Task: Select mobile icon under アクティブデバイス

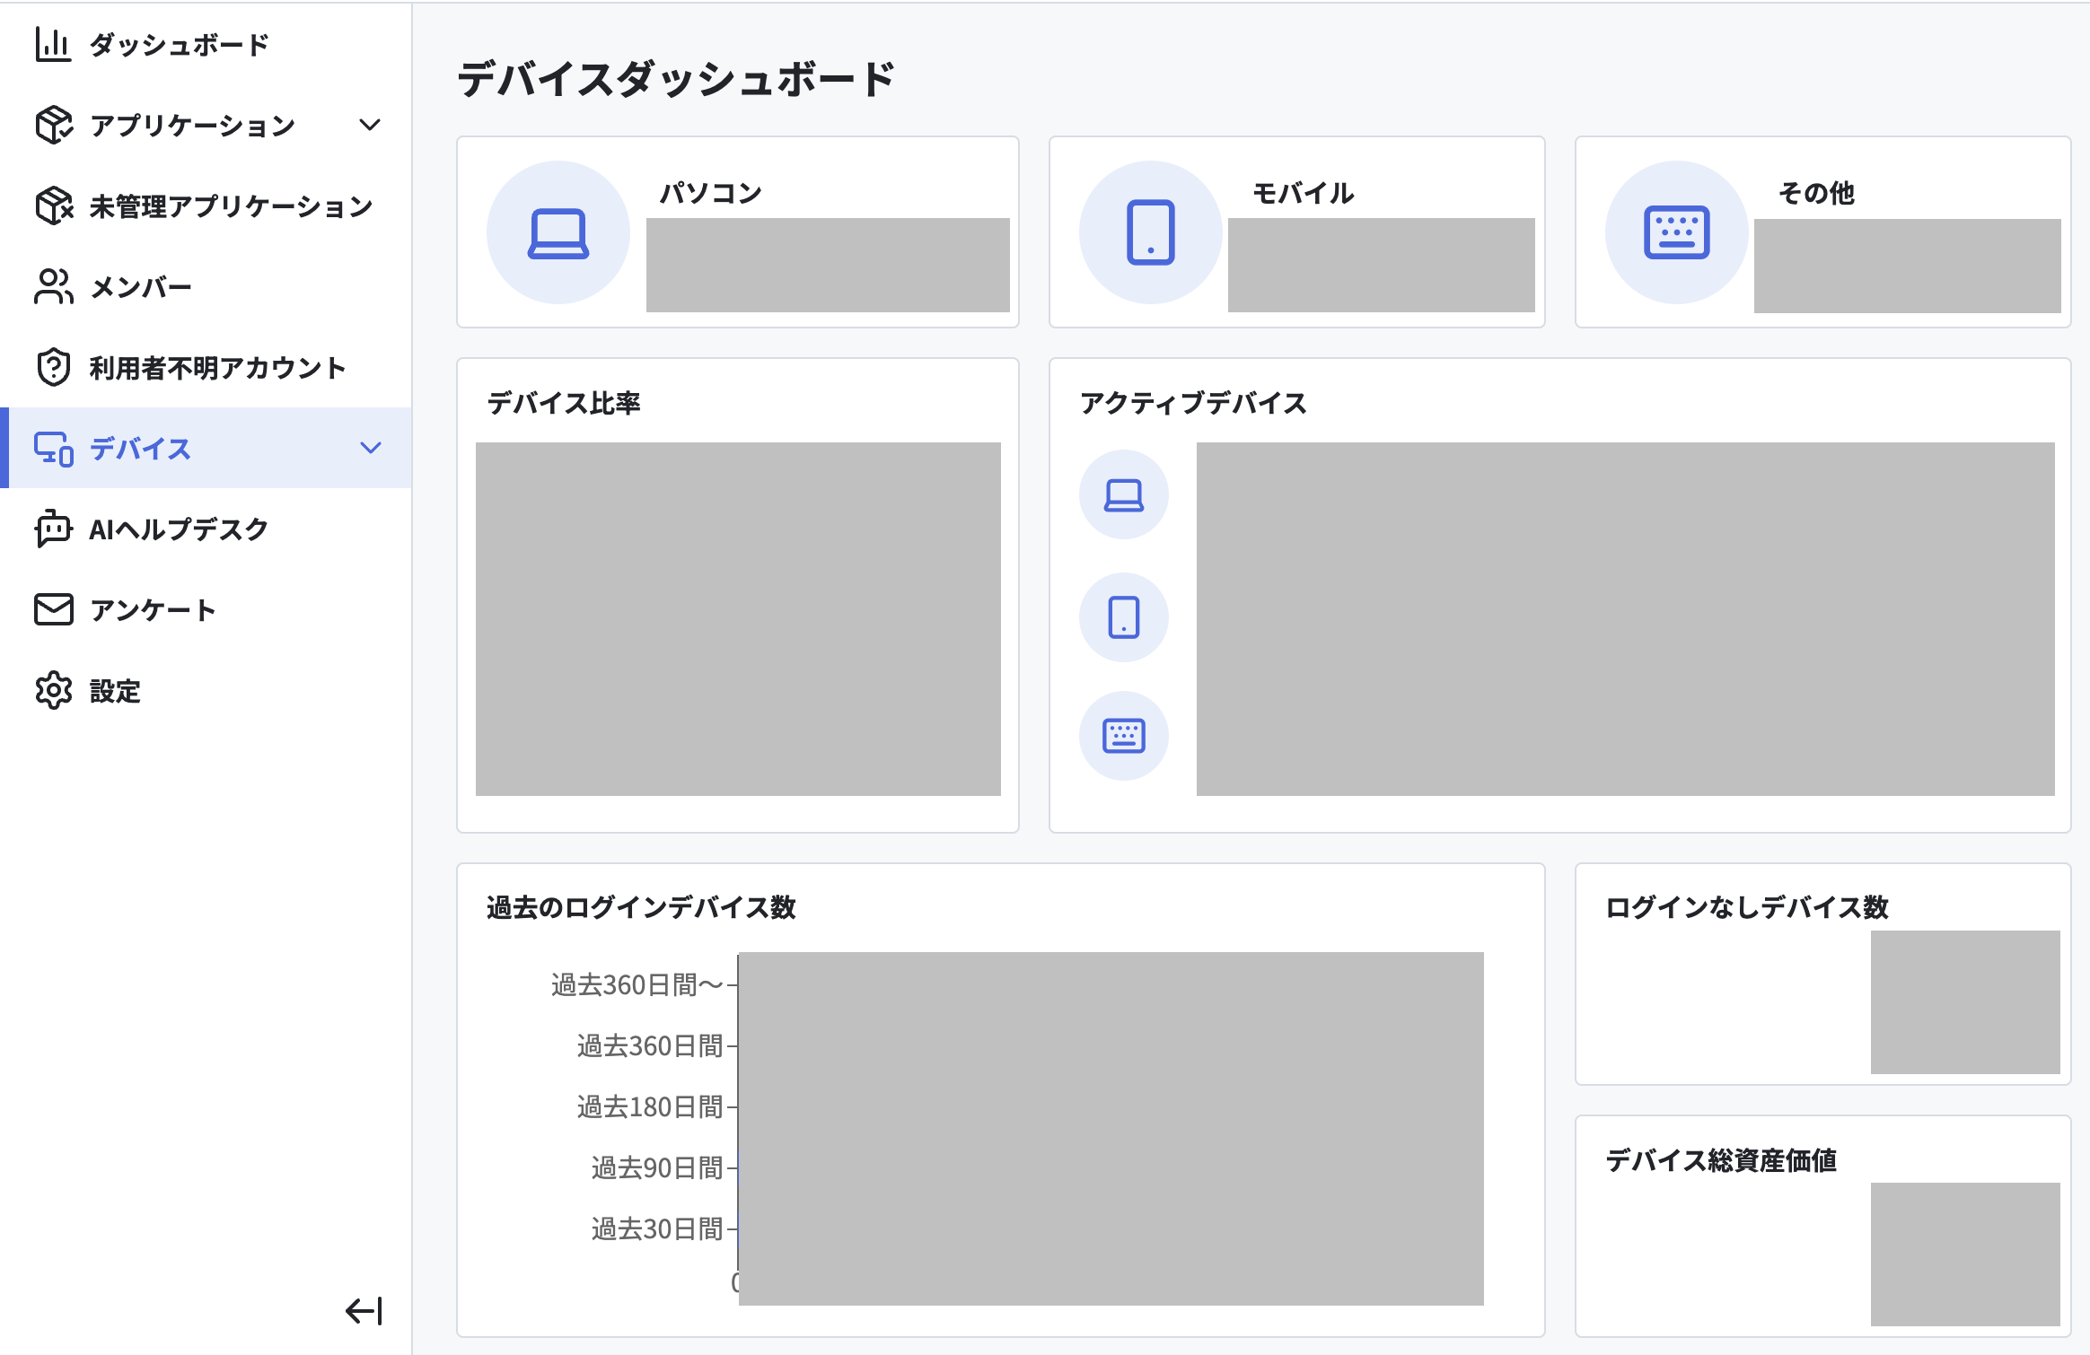Action: click(x=1124, y=617)
